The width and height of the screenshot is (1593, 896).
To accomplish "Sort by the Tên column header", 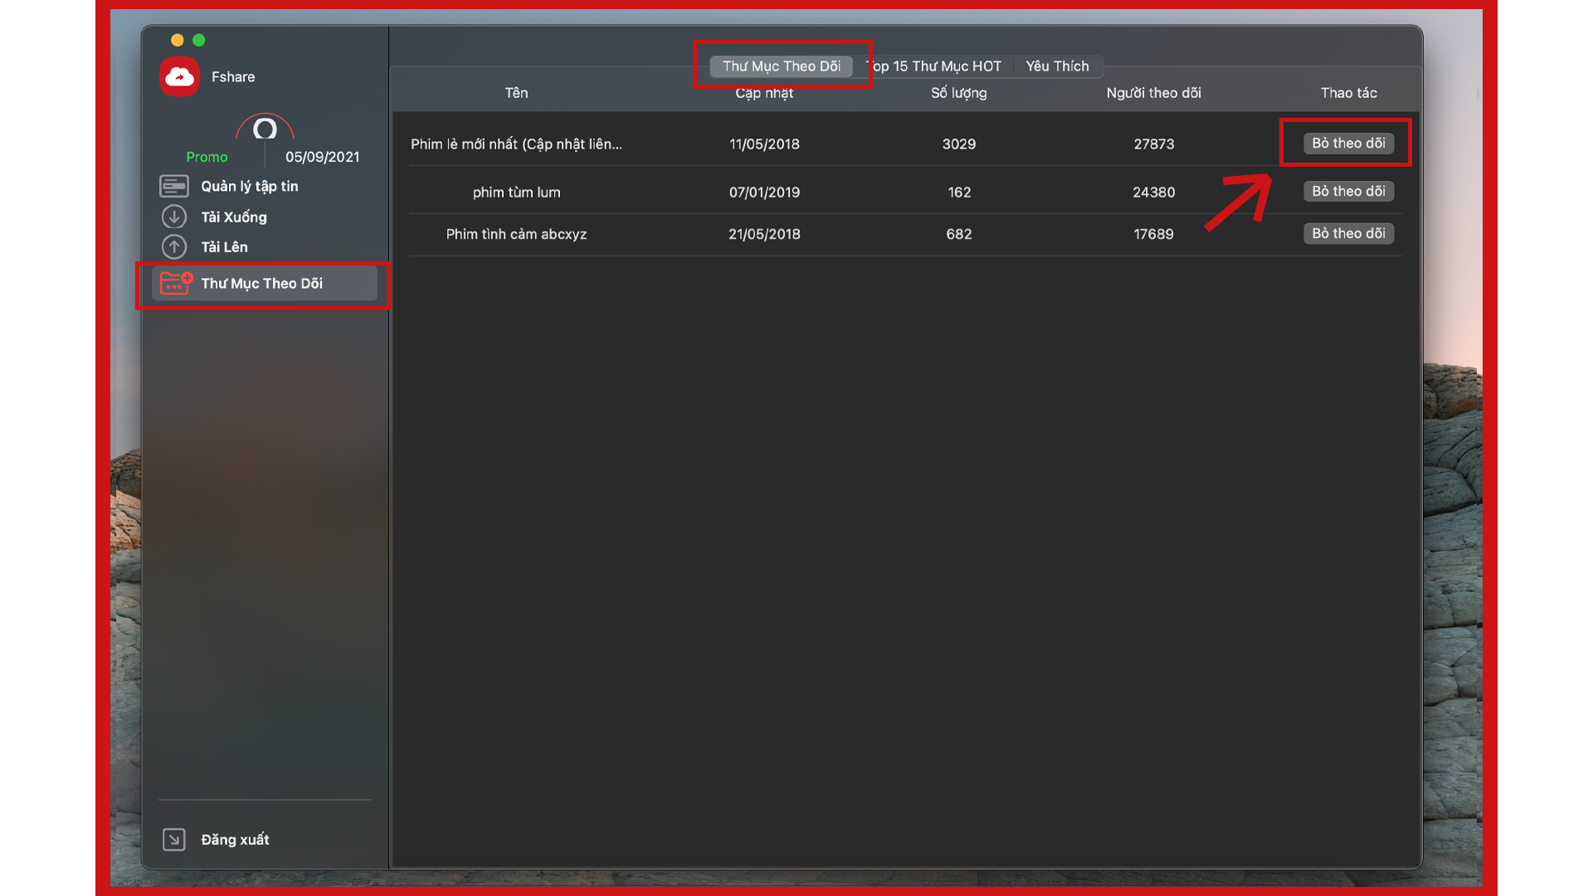I will point(516,93).
